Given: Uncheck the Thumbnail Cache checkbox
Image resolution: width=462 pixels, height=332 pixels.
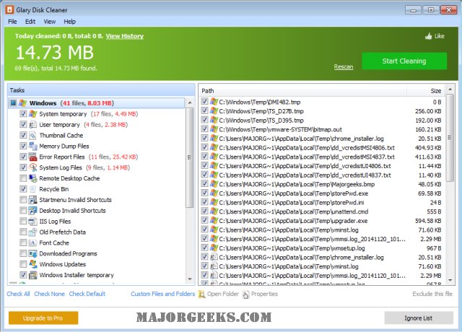Looking at the screenshot, I should 24,135.
